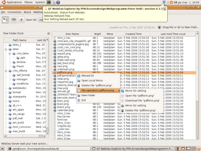Click the connect toolbar icon beside Open dir
The height and width of the screenshot is (151, 201).
[x=5, y=20]
